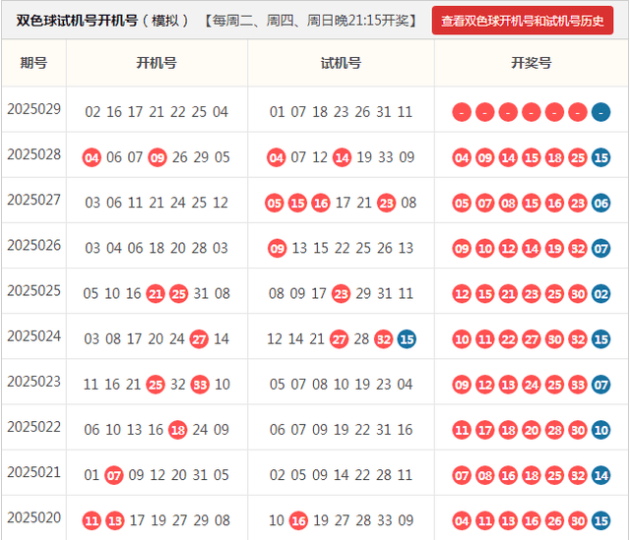Viewport: 630px width, 540px height.
Task: Click red ball 16 in 2025020 试机号
Action: click(298, 520)
